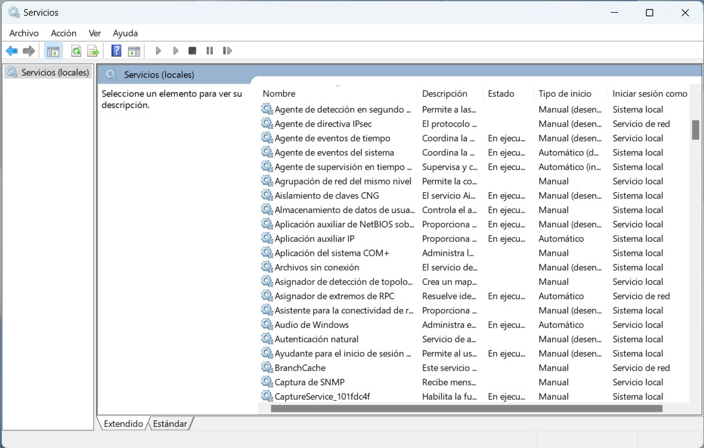Click the vertical scrollbar thumb of the services list
The width and height of the screenshot is (704, 448).
(696, 130)
